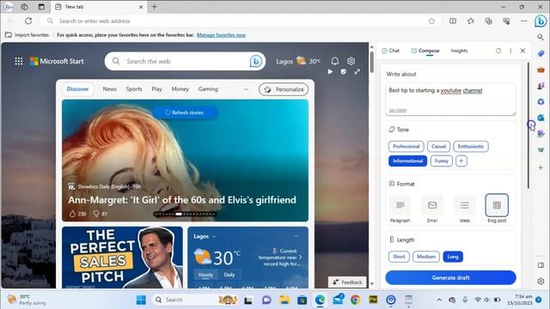
Task: Open Compose panel more options menu
Action: [510, 51]
